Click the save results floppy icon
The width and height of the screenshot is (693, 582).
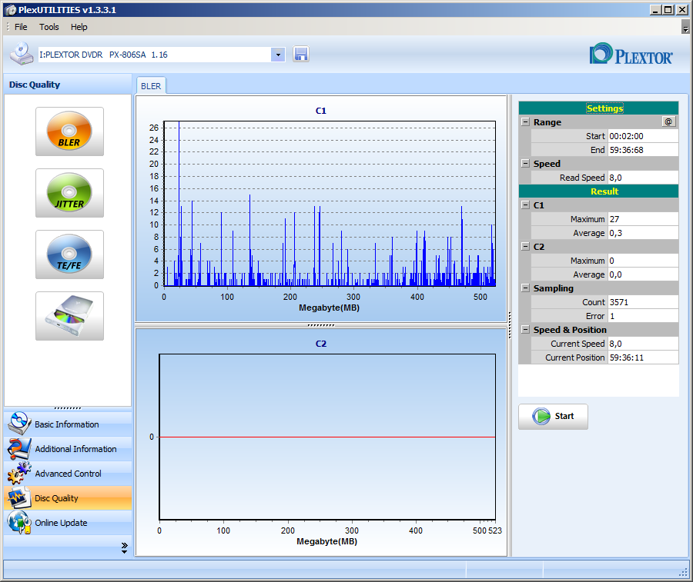click(x=301, y=55)
